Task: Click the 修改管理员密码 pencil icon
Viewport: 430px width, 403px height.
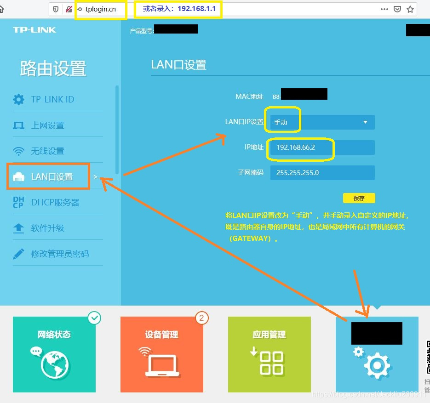Action: 18,254
